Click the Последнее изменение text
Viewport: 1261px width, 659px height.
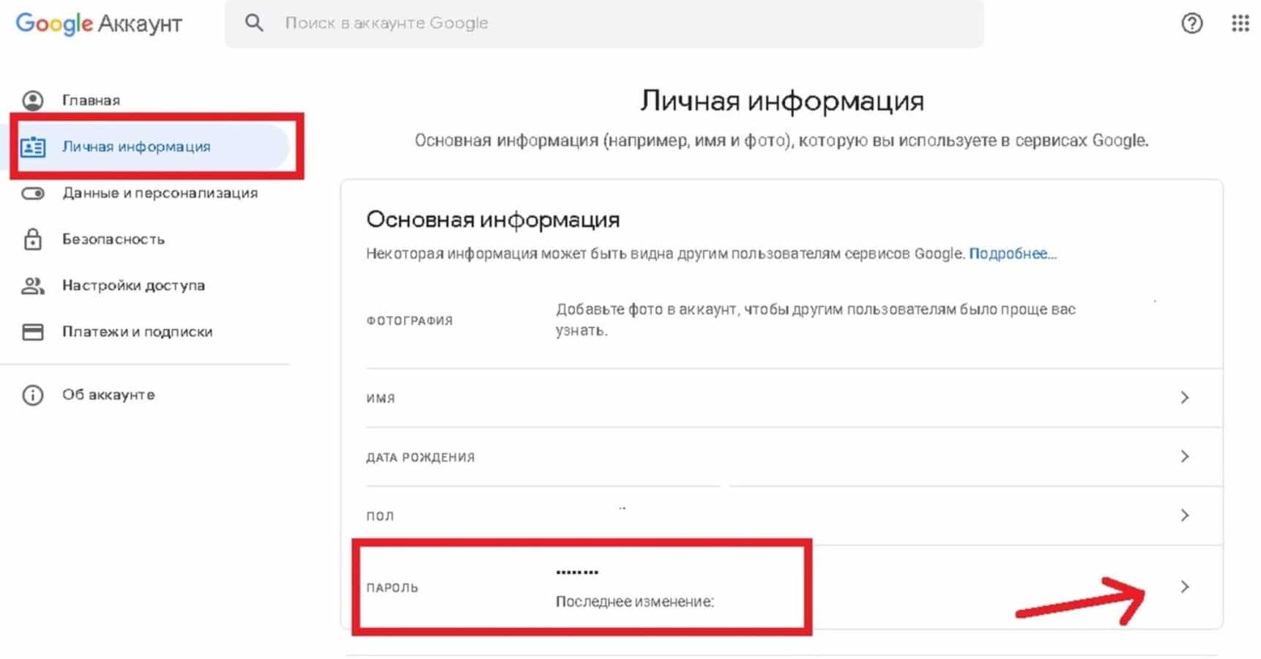pyautogui.click(x=634, y=602)
